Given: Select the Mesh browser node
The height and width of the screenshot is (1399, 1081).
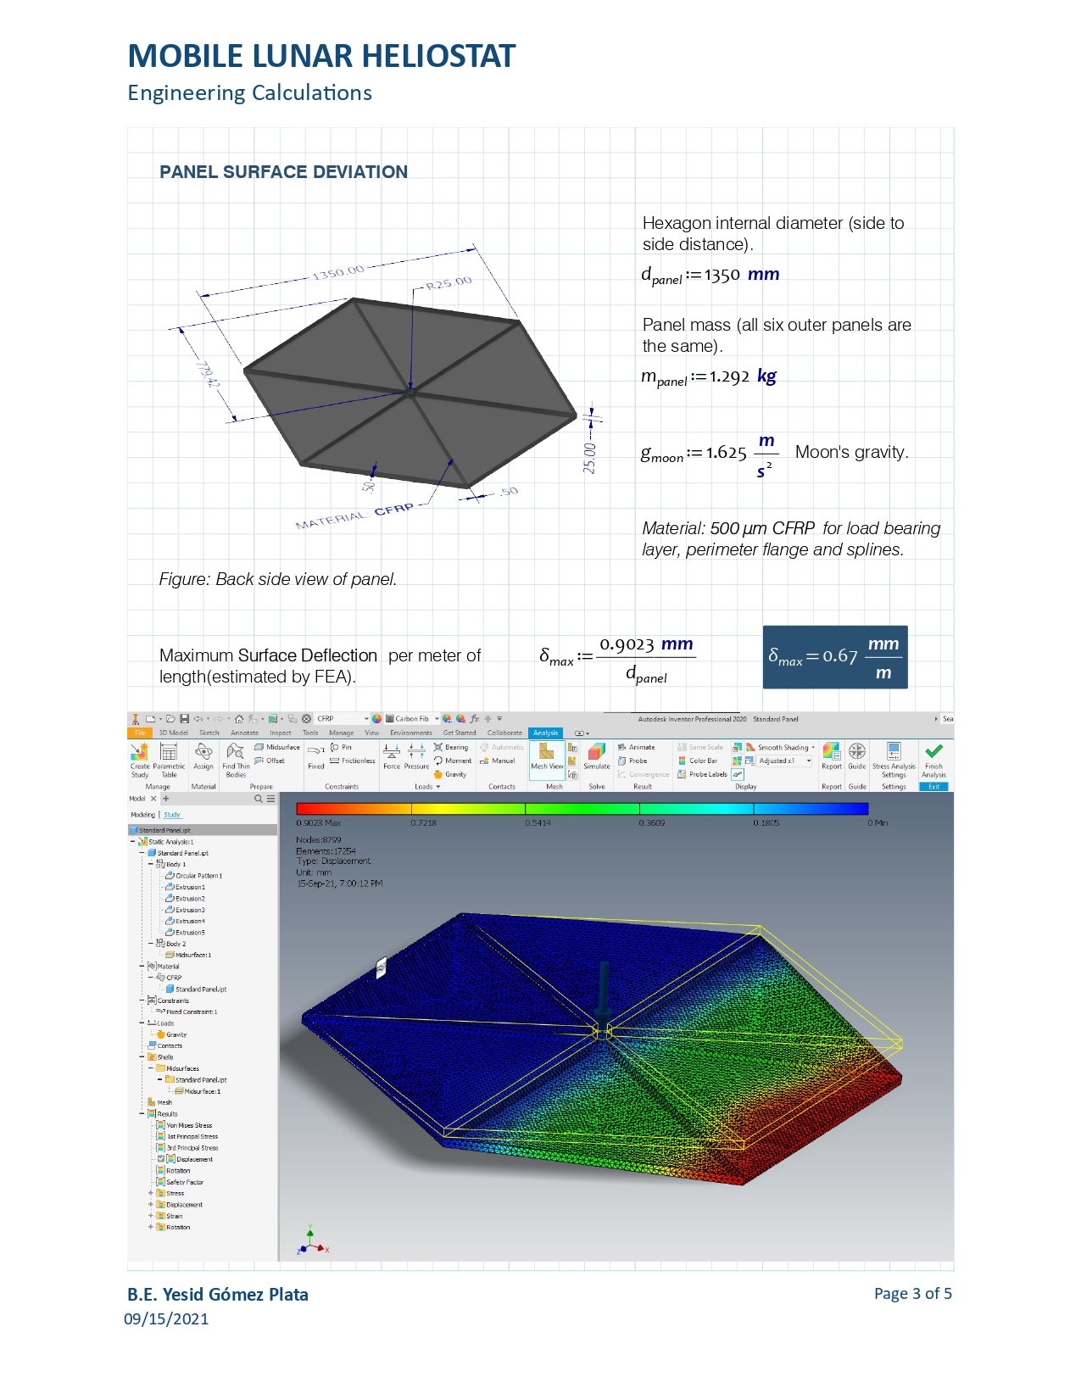Looking at the screenshot, I should click(160, 1102).
